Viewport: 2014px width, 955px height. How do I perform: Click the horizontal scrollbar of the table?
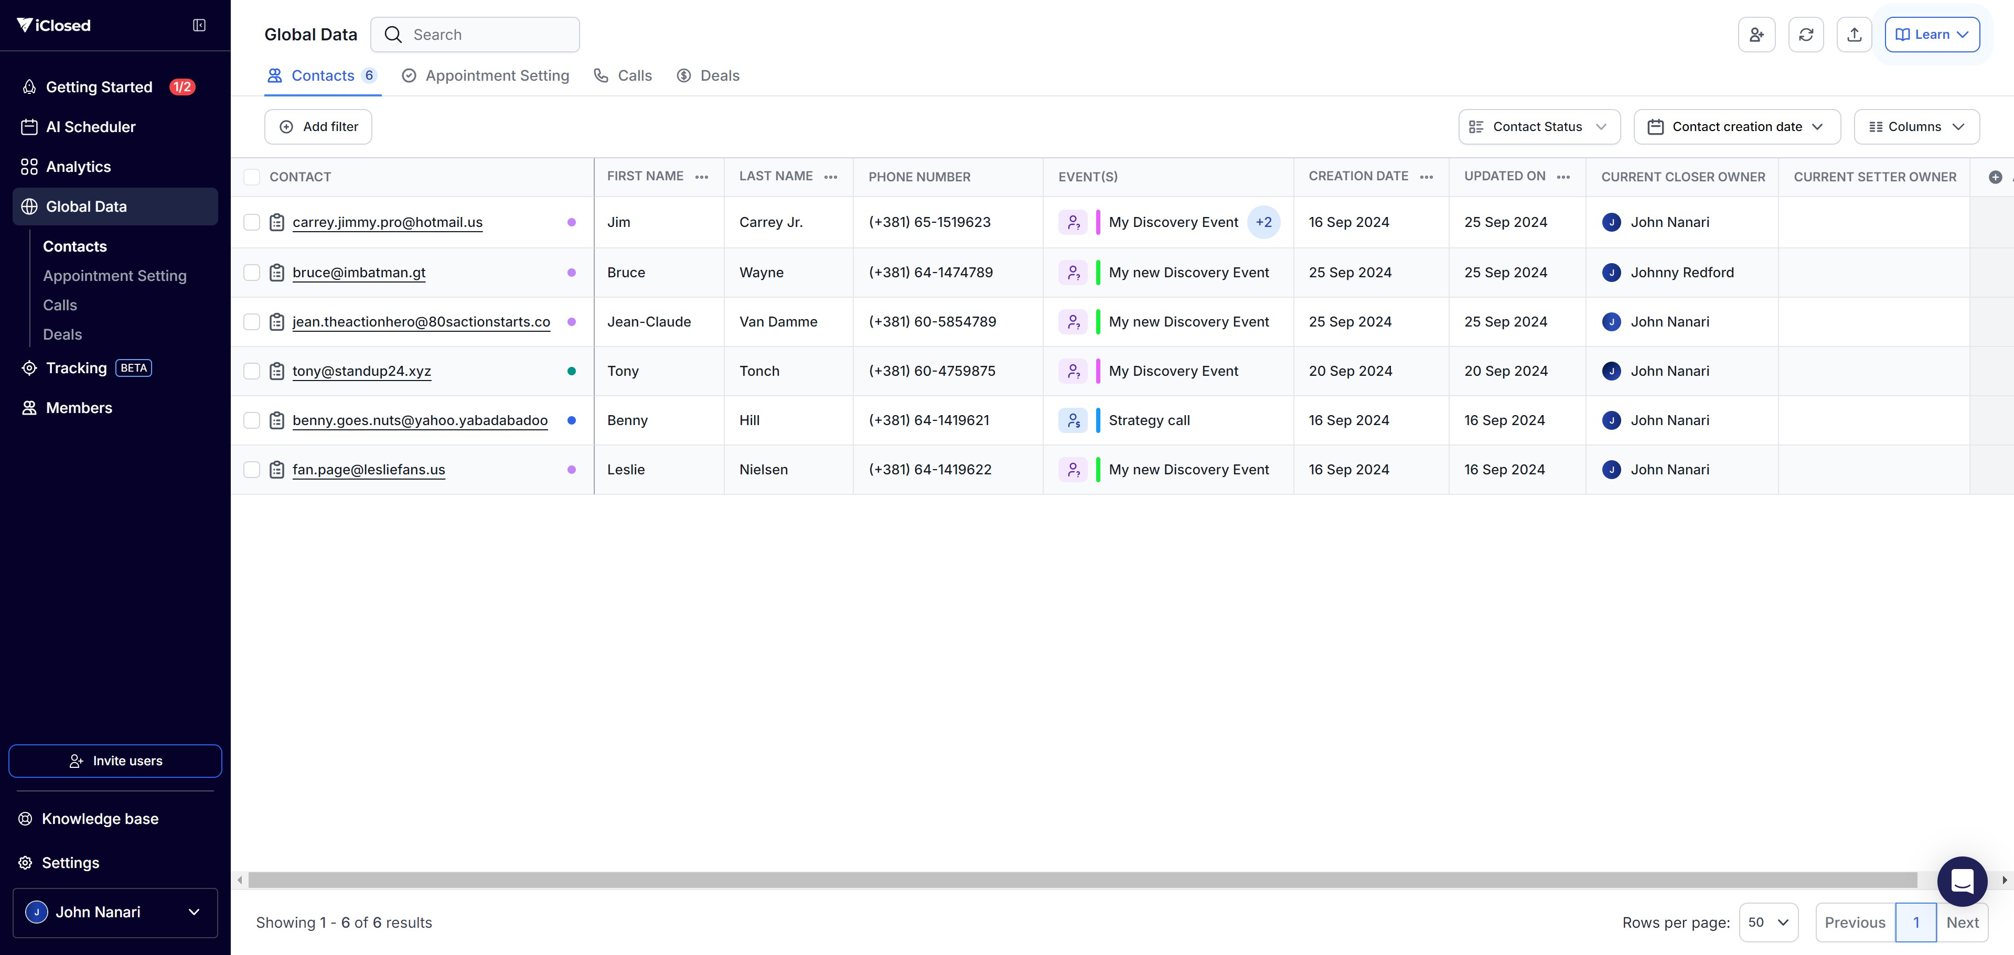(x=1082, y=880)
